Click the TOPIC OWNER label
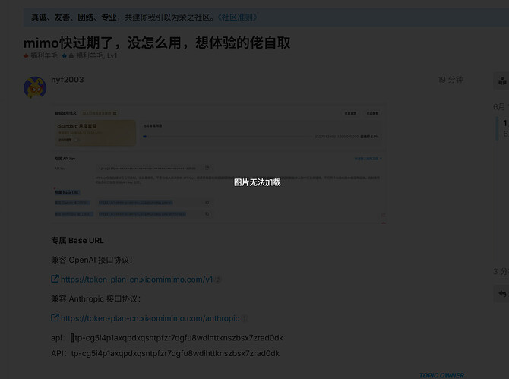Image resolution: width=509 pixels, height=379 pixels. pyautogui.click(x=441, y=375)
